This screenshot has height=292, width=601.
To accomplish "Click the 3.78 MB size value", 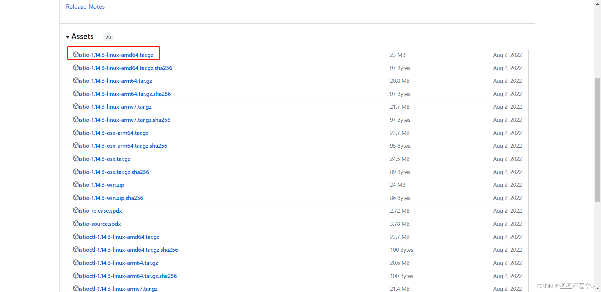I will [x=400, y=224].
